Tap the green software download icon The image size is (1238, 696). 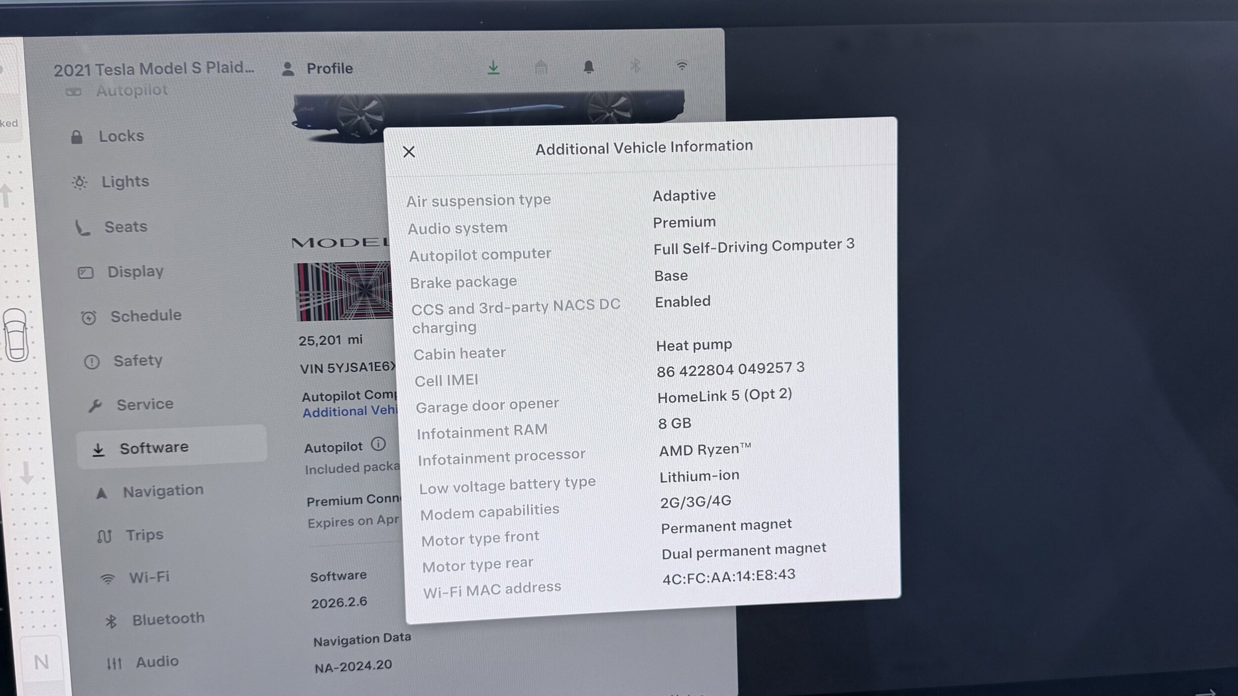493,68
